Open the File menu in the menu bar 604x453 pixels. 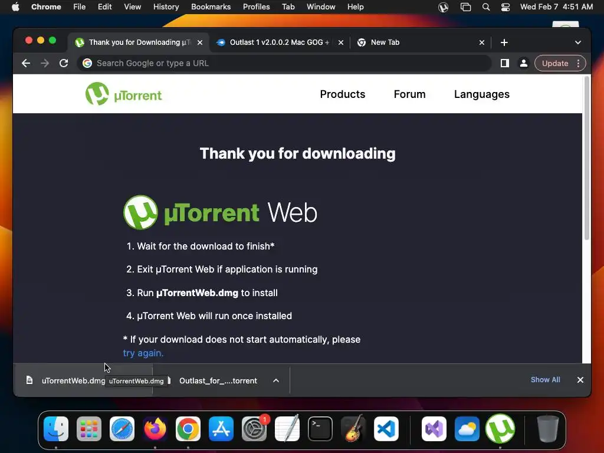(80, 6)
